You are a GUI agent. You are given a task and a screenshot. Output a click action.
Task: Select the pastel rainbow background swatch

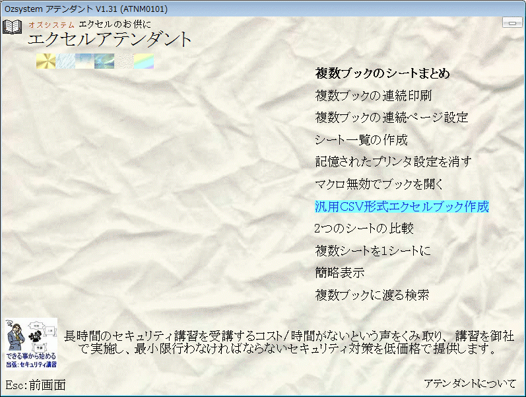[144, 61]
